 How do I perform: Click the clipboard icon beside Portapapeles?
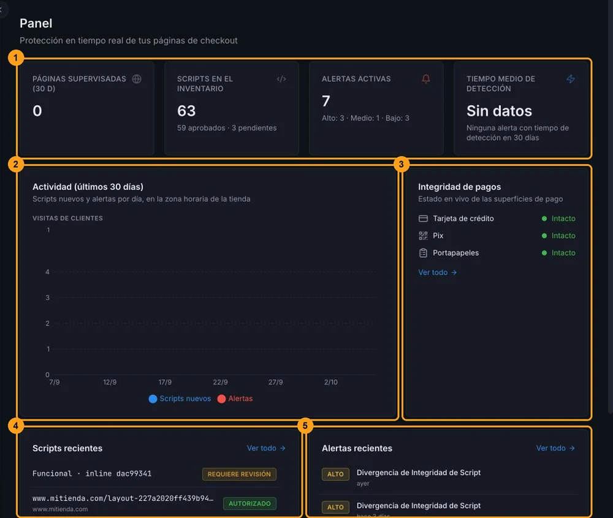coord(423,253)
